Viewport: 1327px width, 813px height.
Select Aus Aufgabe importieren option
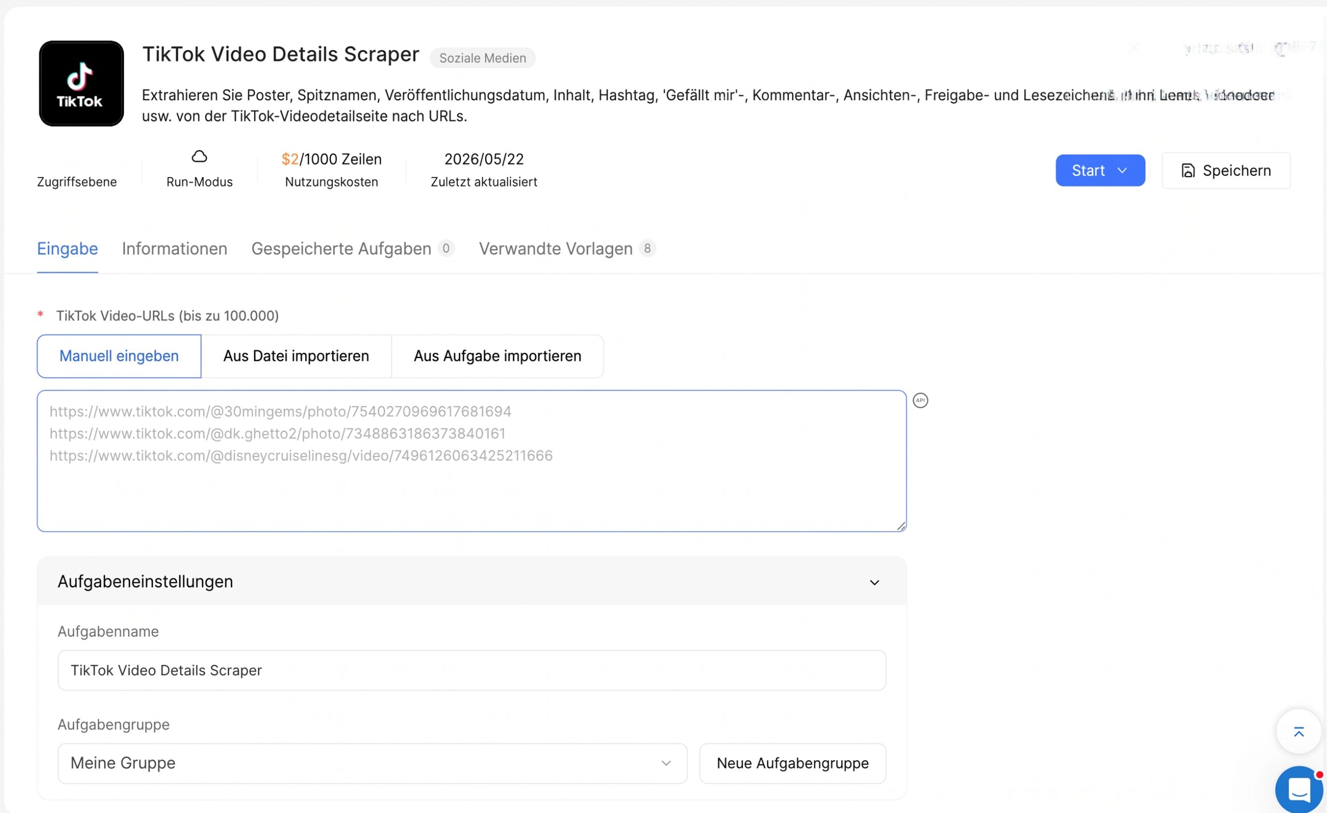(497, 356)
